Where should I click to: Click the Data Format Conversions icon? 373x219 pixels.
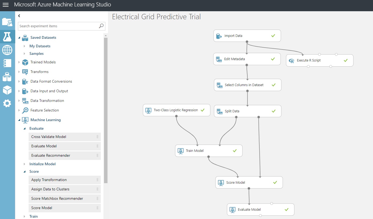(25, 82)
